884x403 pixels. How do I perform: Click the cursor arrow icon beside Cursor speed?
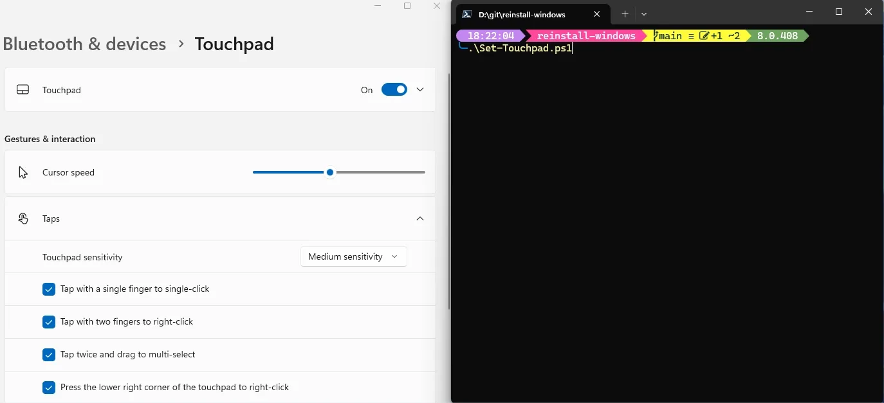[x=23, y=172]
